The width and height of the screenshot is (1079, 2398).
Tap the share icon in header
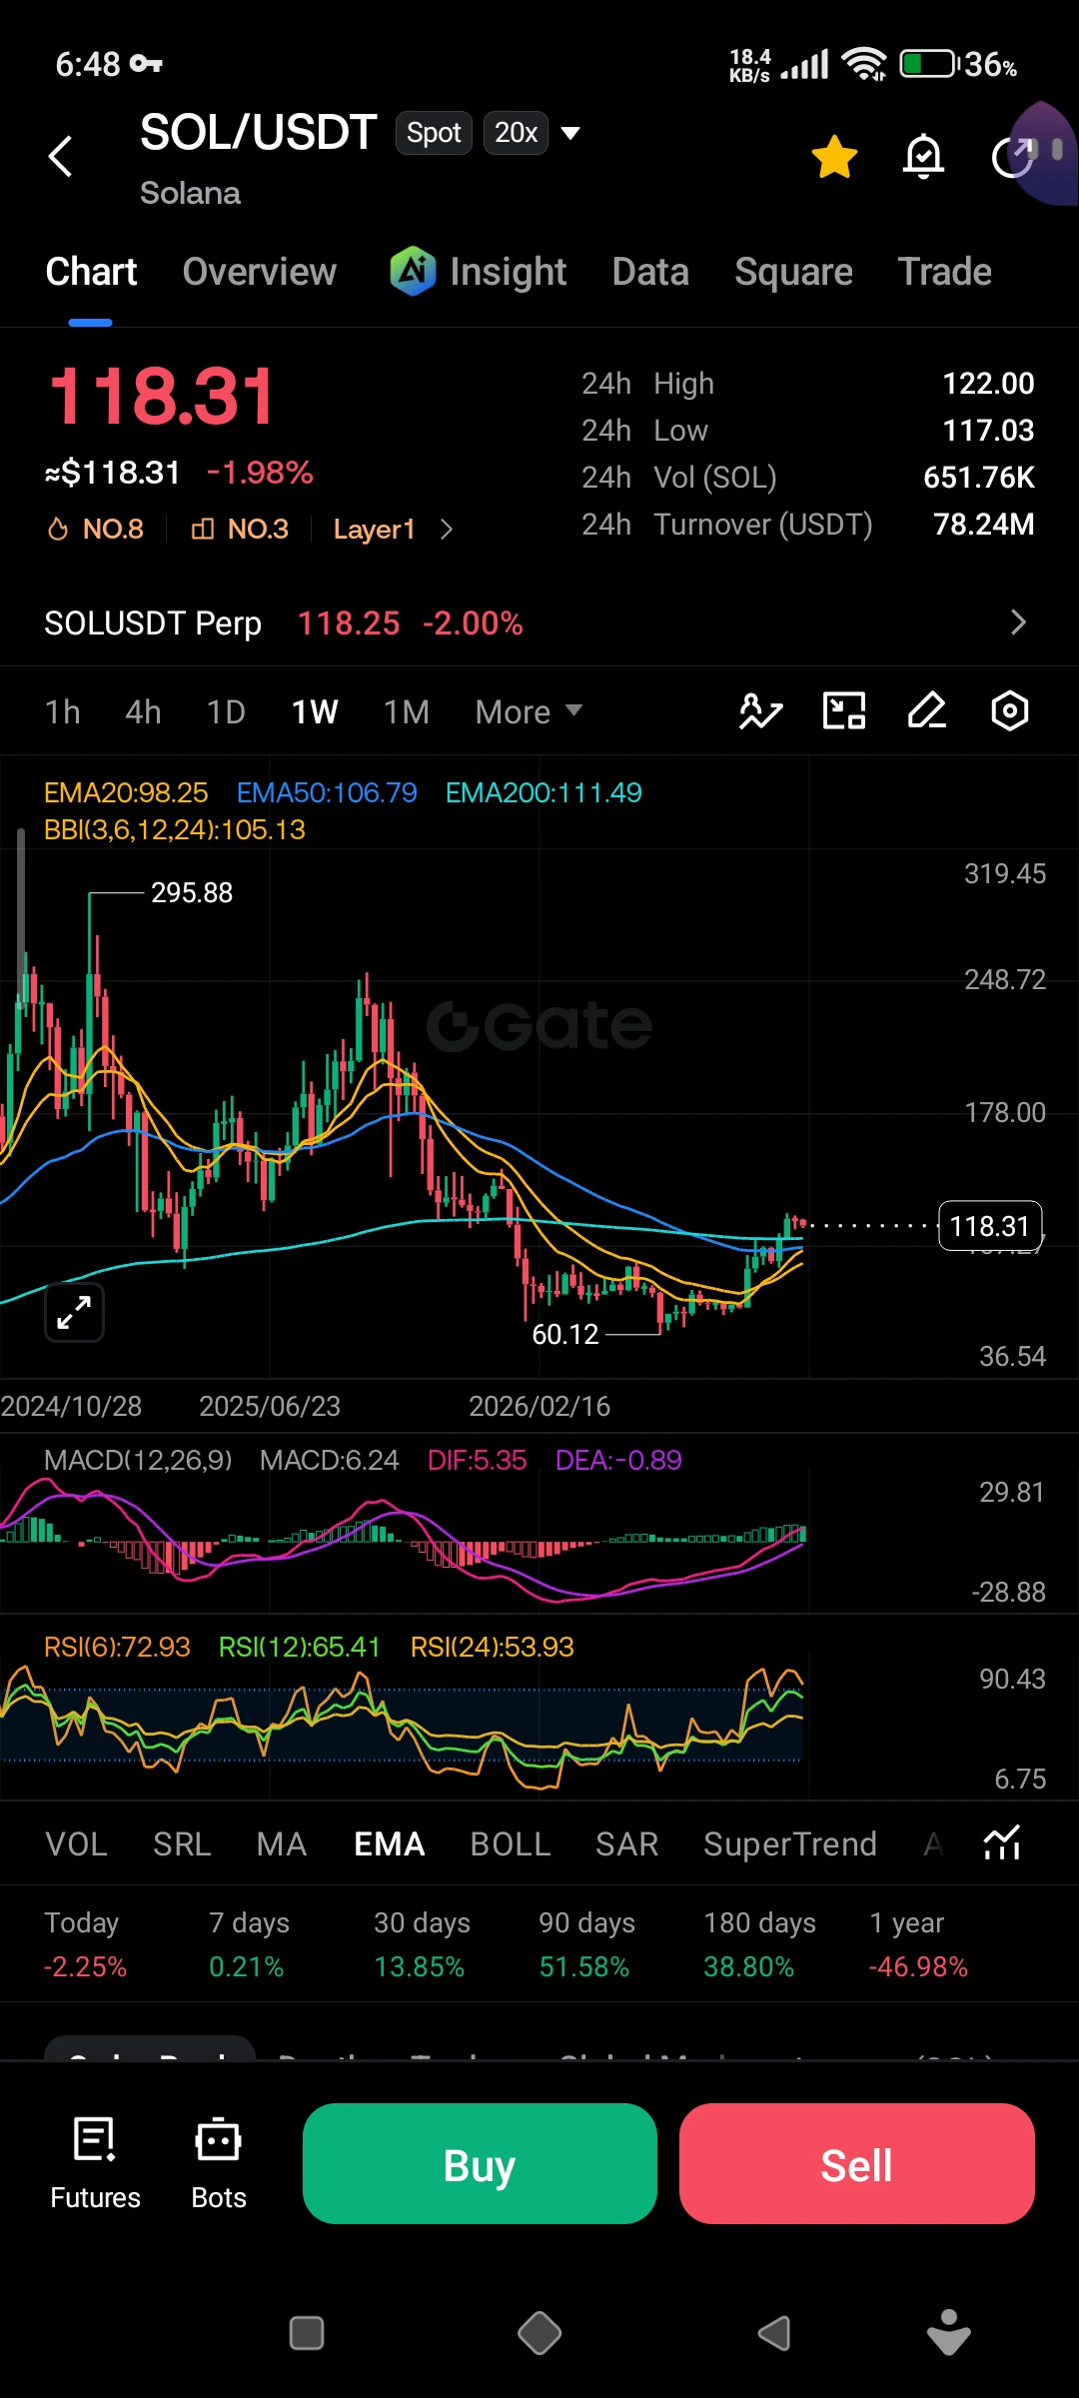(1012, 157)
